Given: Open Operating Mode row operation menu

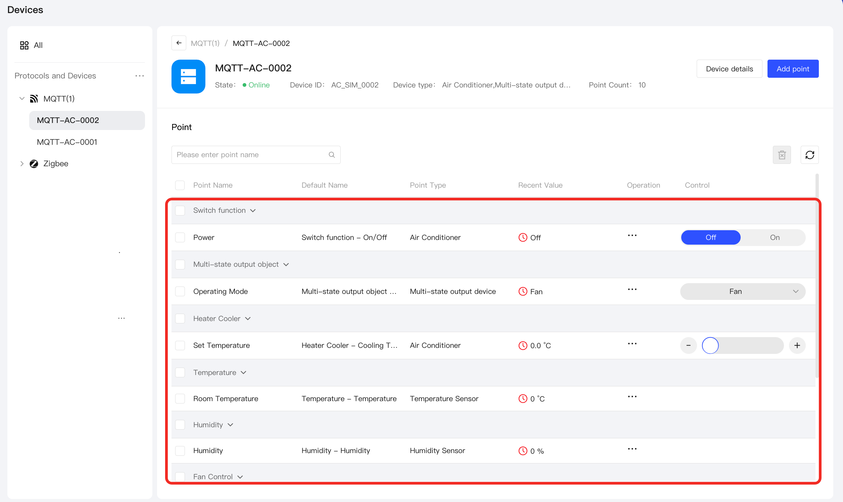Looking at the screenshot, I should pos(632,289).
